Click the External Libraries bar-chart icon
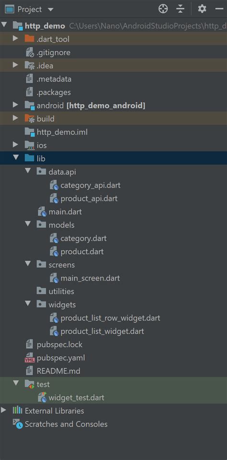Viewport: 227px width, 460px height. 18,410
